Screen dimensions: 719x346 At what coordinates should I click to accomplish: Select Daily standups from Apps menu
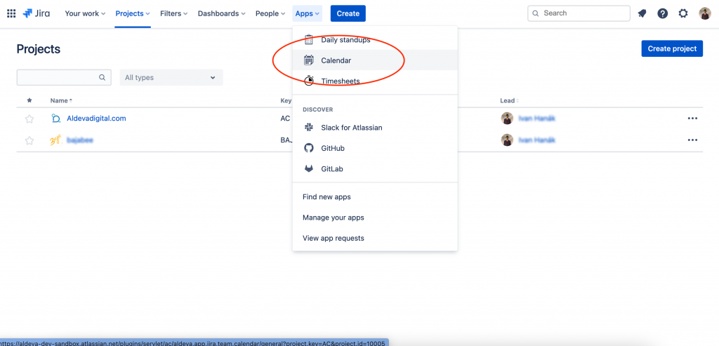pos(375,40)
